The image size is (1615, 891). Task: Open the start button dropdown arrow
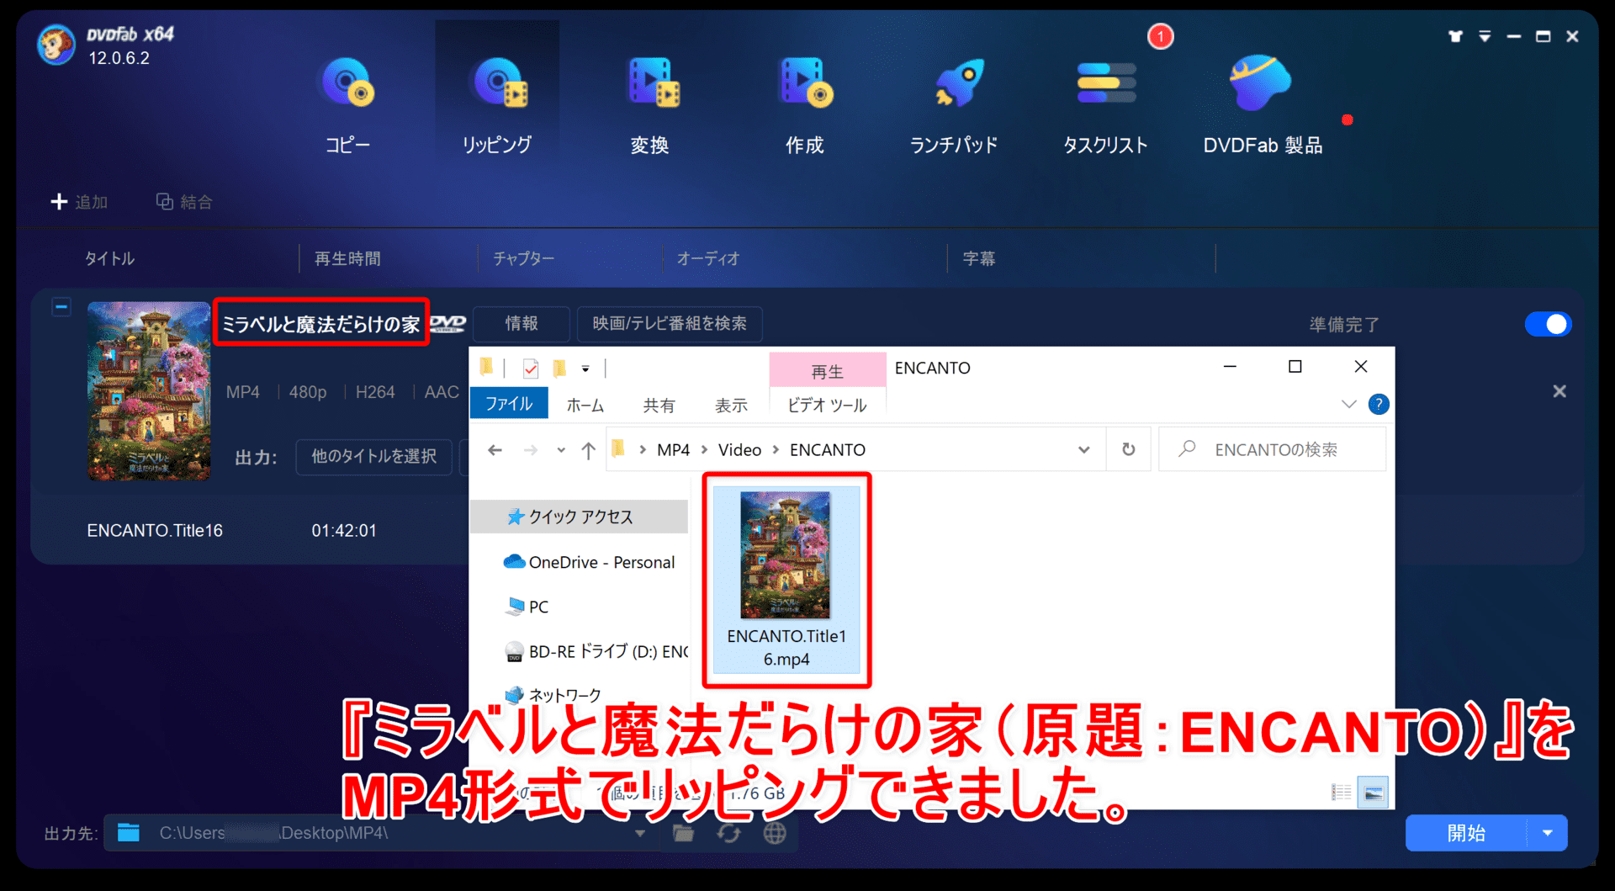[x=1547, y=833]
